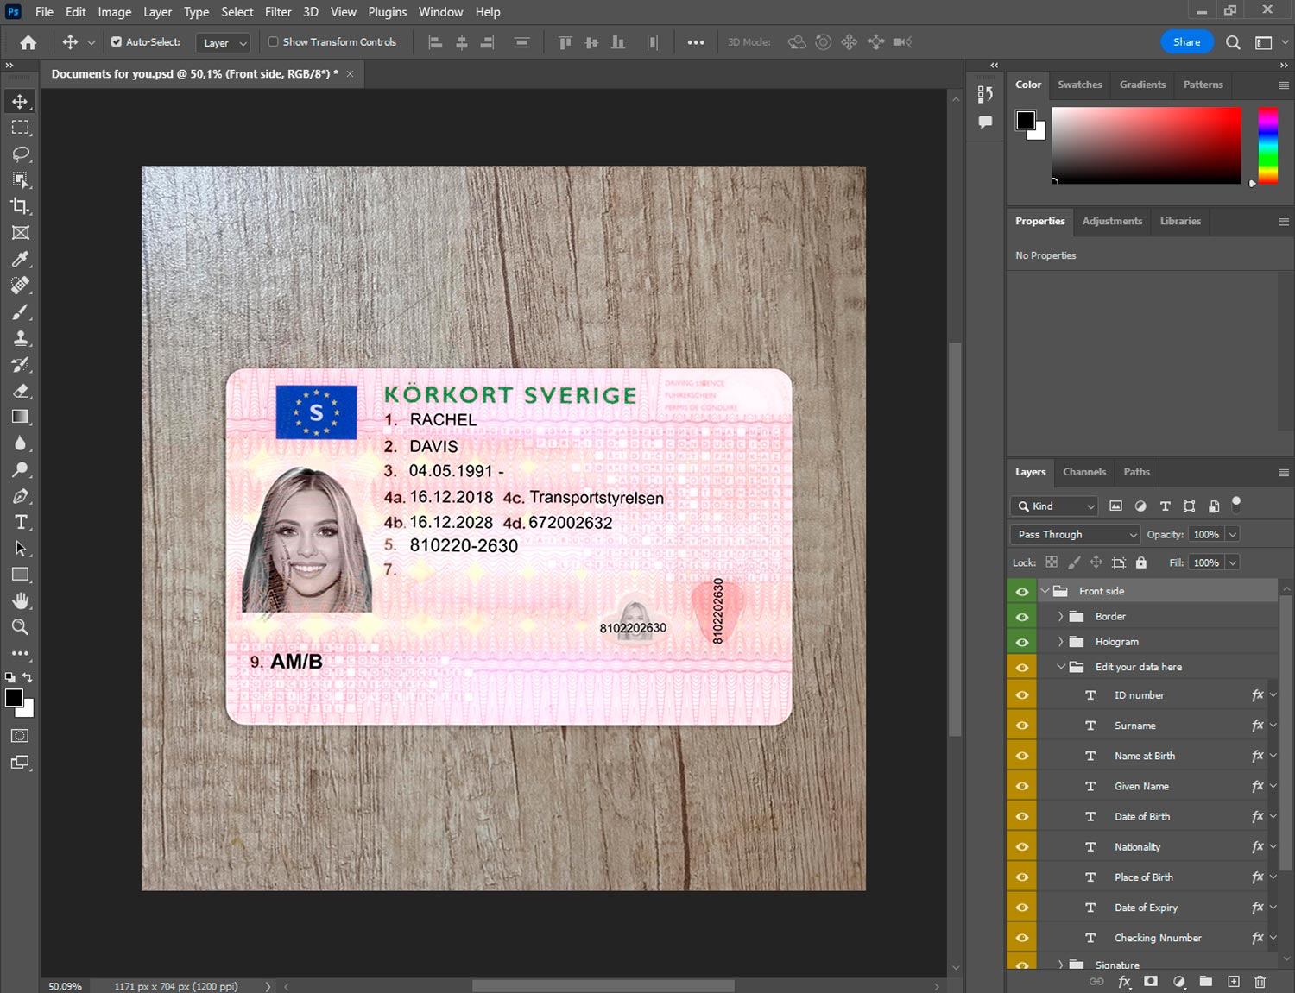Hide the Border group visibility eye
The image size is (1295, 993).
(x=1022, y=617)
